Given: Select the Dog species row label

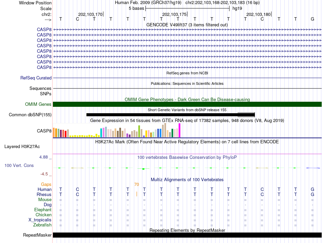Looking at the screenshot, I should 47,205.
